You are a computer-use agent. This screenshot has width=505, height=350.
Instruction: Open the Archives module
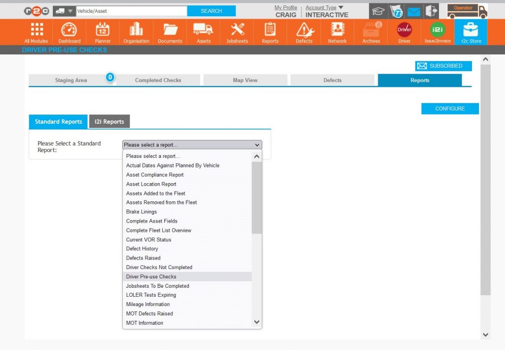(370, 31)
